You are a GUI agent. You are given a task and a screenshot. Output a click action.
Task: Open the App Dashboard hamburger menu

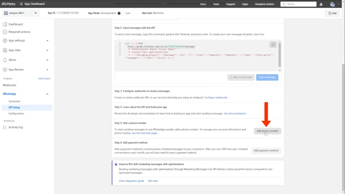[x=21, y=4]
